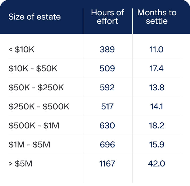Select the '$500K - $1M' row label
The image size is (190, 186).
tap(34, 125)
